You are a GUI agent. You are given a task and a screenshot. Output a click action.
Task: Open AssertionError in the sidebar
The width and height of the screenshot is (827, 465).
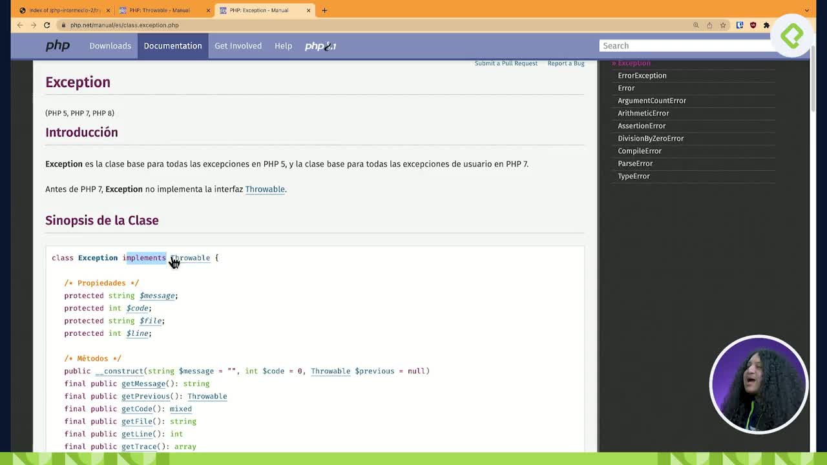click(642, 126)
